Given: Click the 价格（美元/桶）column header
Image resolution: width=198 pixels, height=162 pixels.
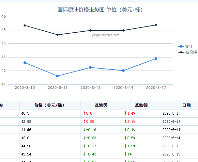Looking at the screenshot, I should click(x=50, y=105).
